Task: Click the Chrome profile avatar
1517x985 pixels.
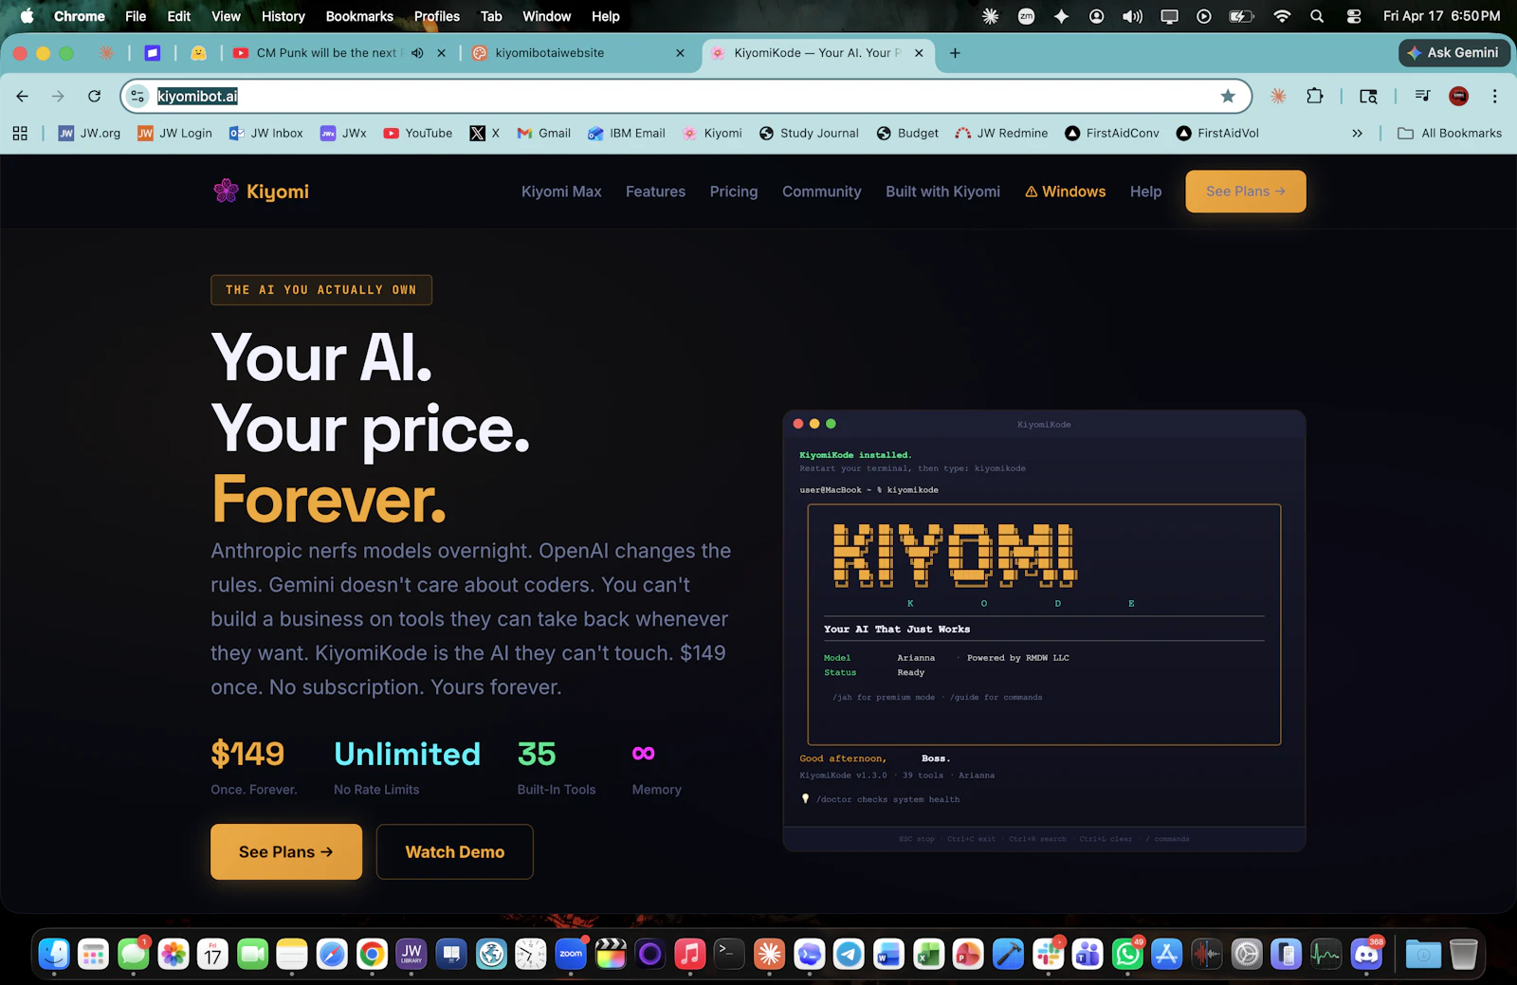Action: click(x=1458, y=96)
